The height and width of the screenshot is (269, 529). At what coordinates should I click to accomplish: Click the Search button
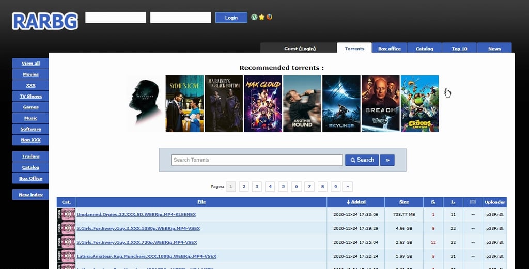tap(362, 160)
